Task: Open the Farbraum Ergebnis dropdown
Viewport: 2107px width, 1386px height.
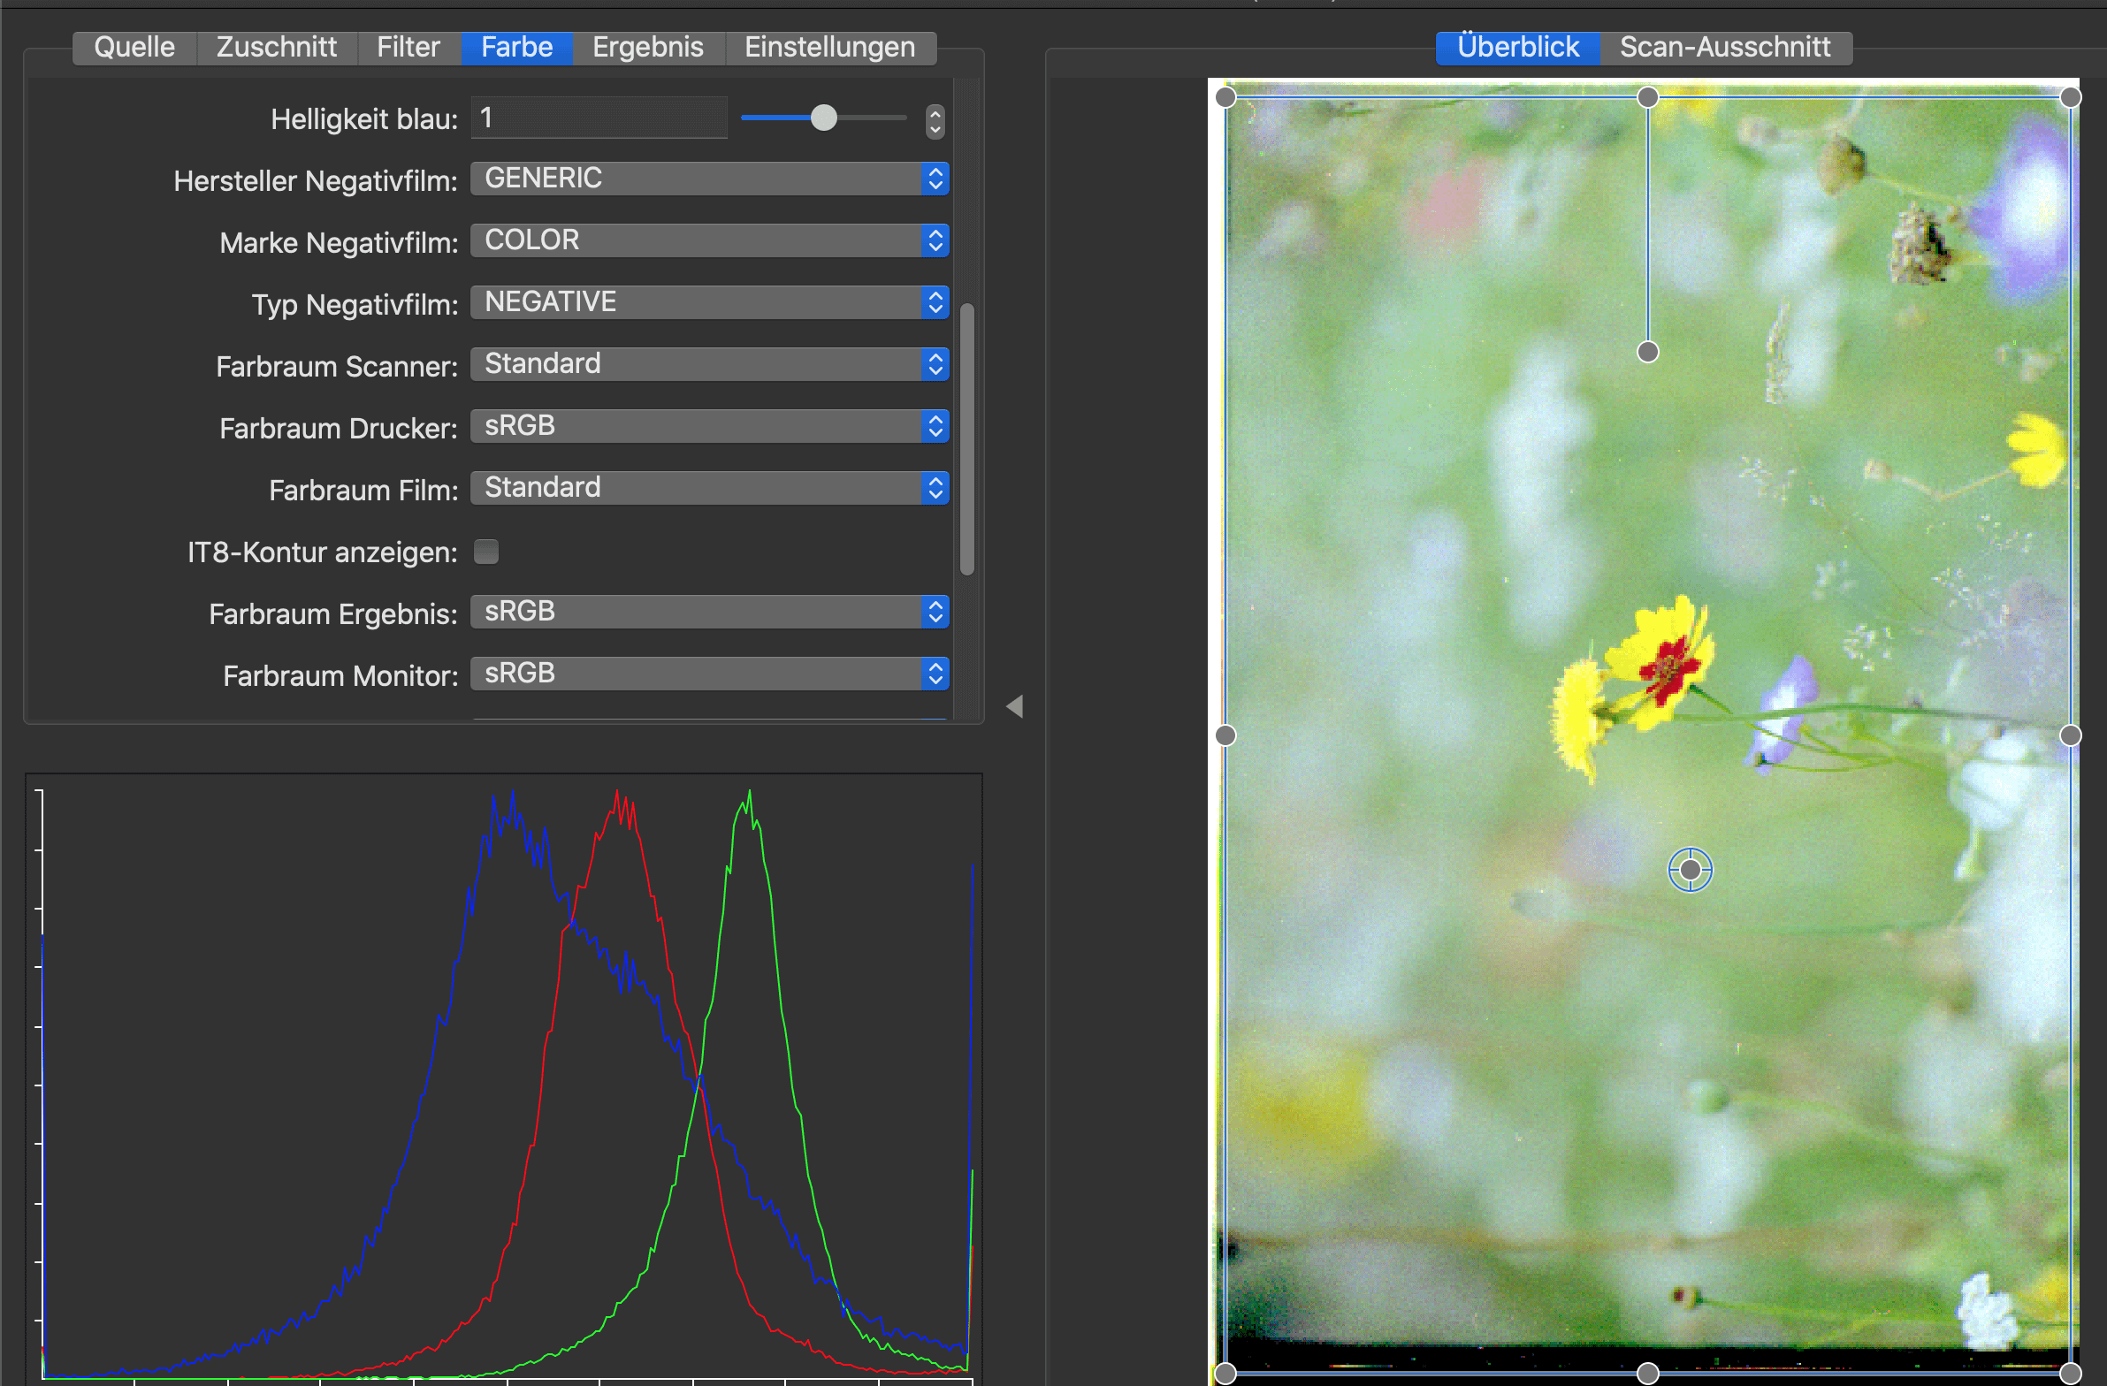Action: (x=710, y=613)
